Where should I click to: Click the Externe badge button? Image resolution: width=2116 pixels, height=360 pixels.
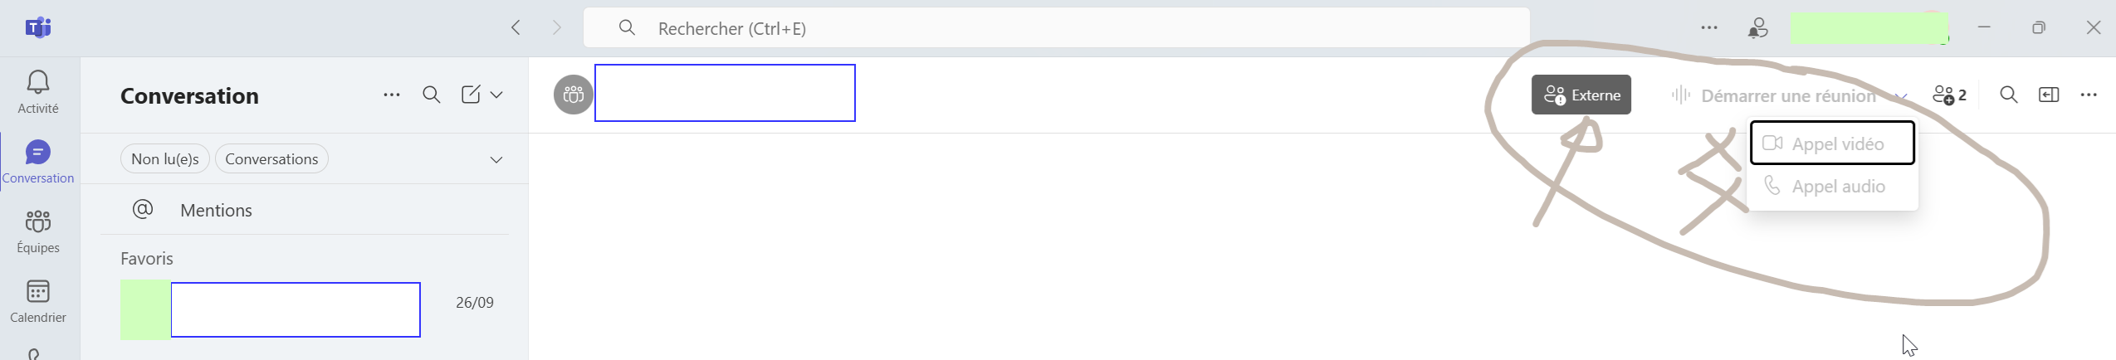(x=1581, y=95)
